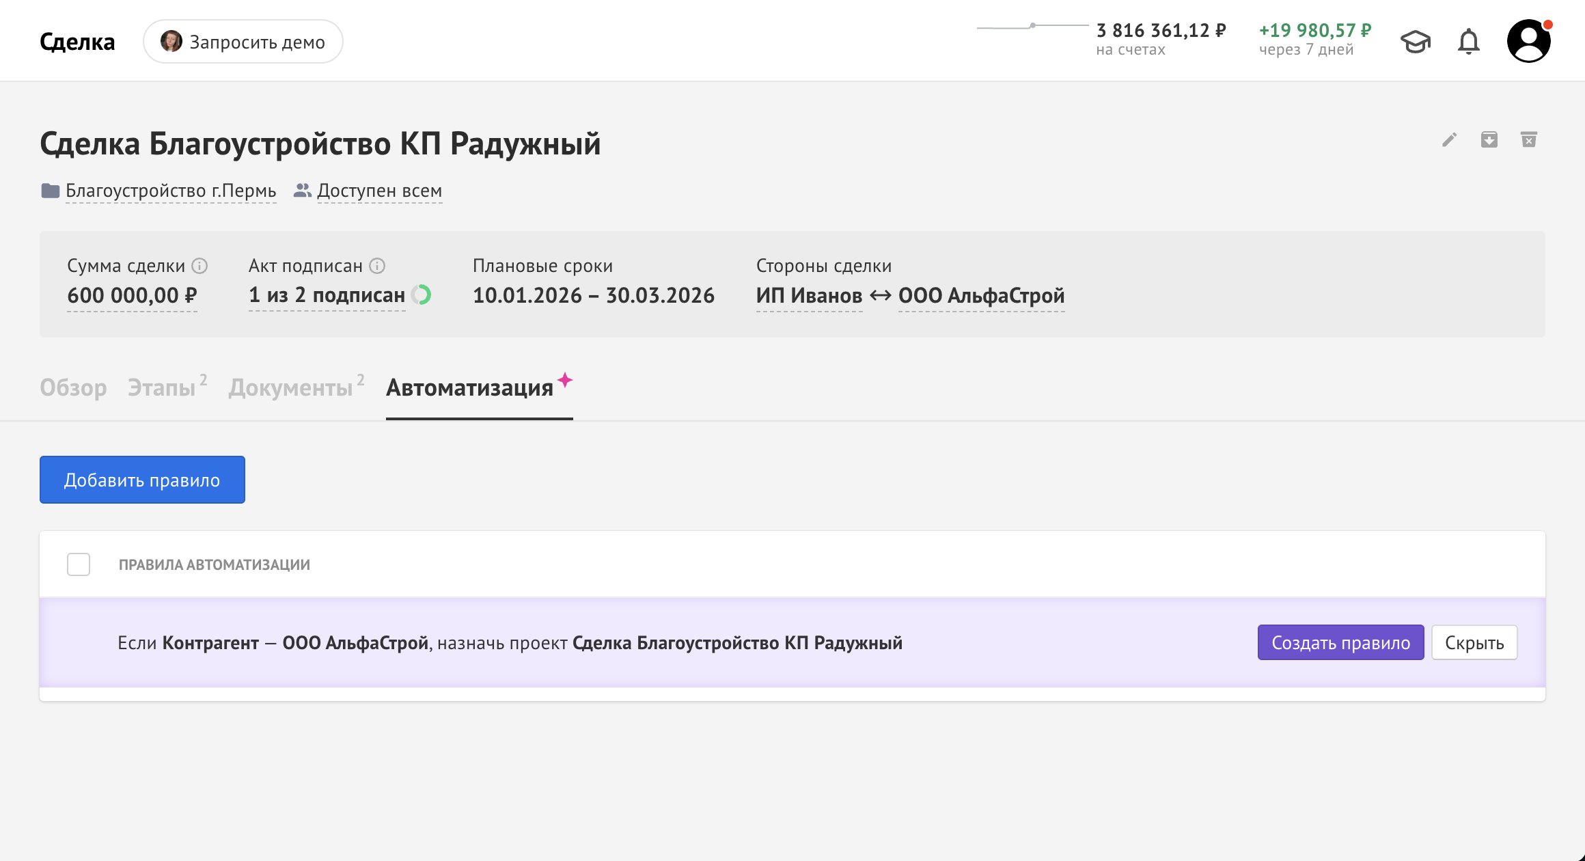Screen dimensions: 1585x861
Task: Click the Создать правило button
Action: tap(1340, 642)
